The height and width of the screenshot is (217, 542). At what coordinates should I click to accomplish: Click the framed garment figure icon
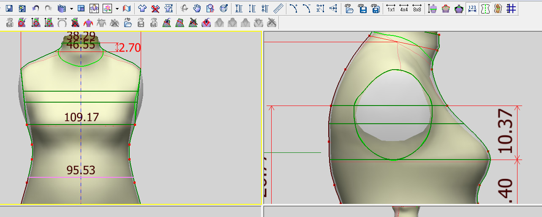(x=94, y=8)
